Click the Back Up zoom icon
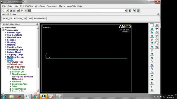 (152, 65)
